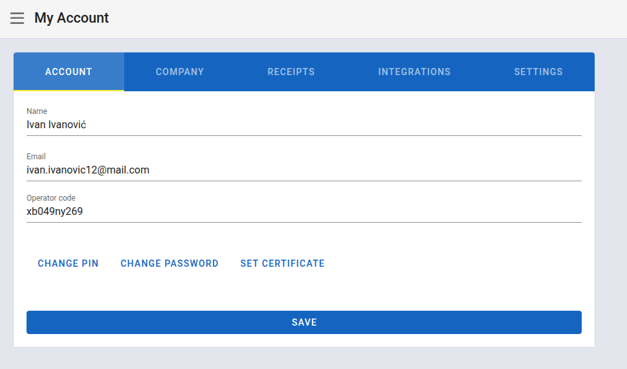Switch to the Company tab
Viewport: 627px width, 369px height.
[x=180, y=72]
